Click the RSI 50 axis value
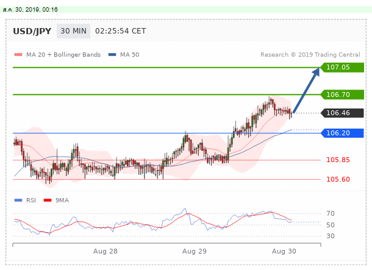Screen dimensions: 372x270 point(331,225)
